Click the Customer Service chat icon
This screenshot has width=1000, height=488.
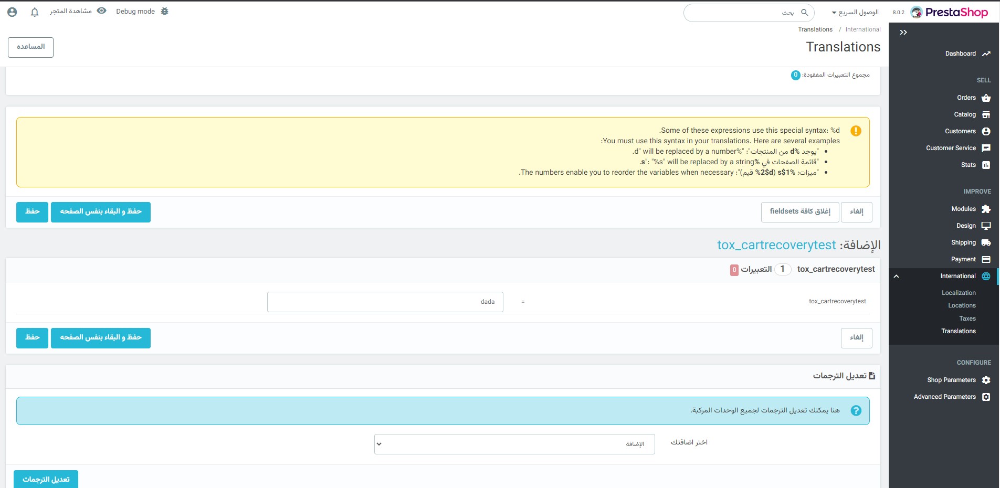click(x=985, y=148)
